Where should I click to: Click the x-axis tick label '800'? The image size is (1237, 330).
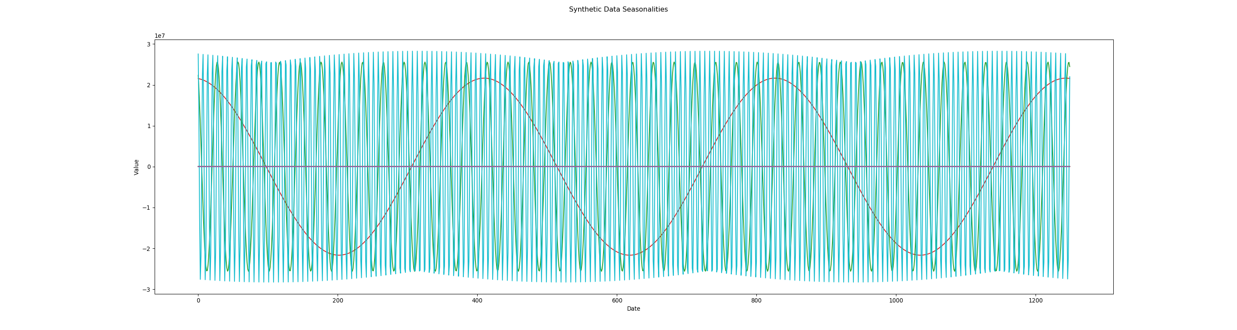tap(756, 301)
